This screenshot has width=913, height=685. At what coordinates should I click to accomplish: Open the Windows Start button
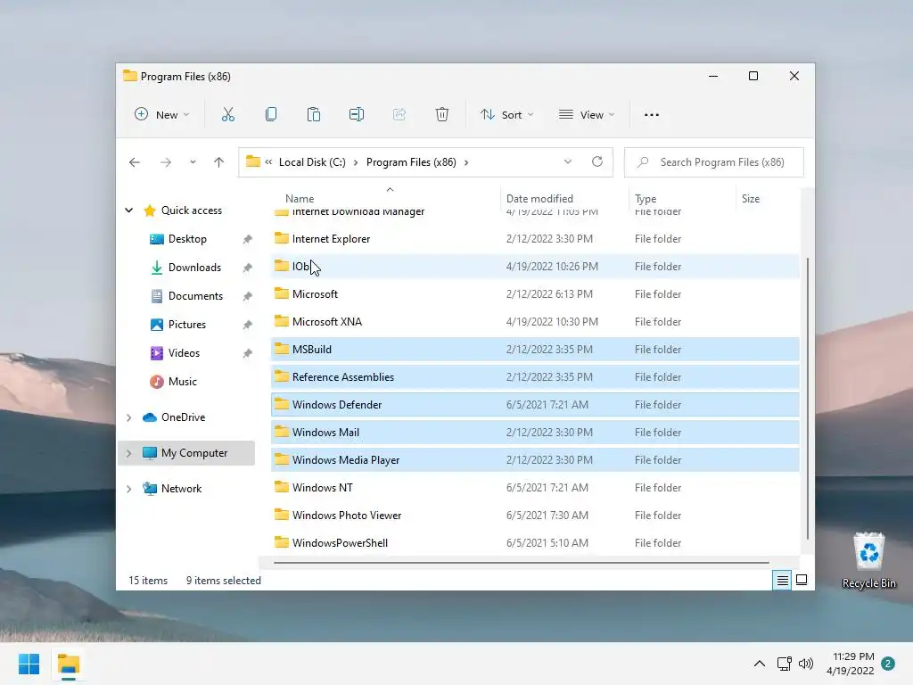pyautogui.click(x=29, y=664)
